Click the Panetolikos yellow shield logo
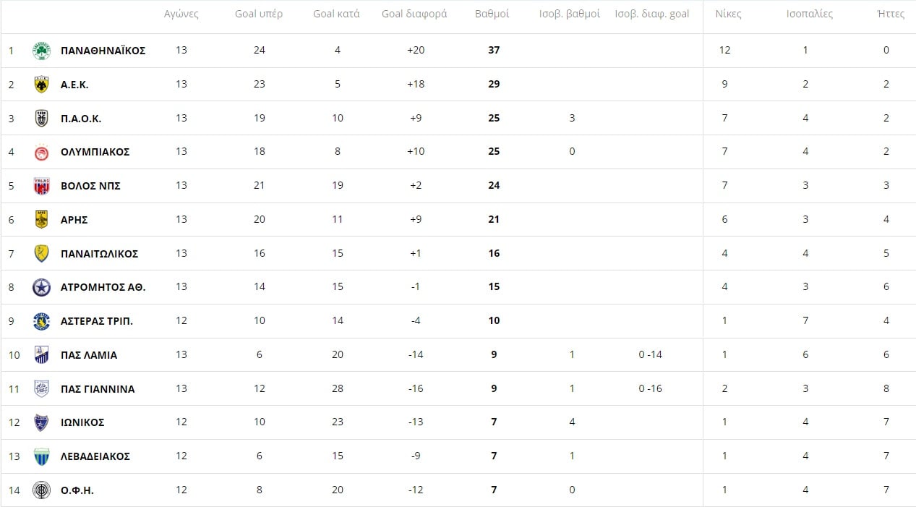 click(41, 254)
